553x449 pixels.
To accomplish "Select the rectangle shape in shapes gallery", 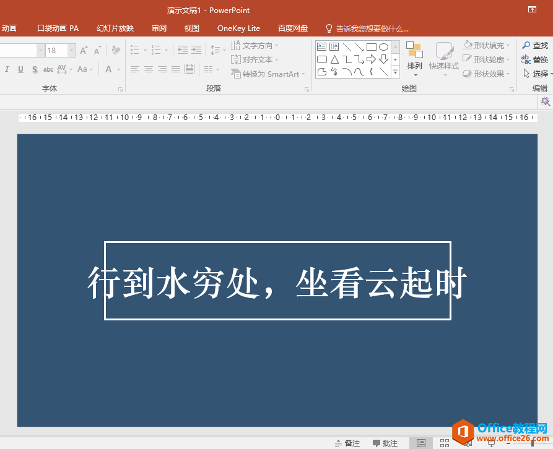I will point(371,47).
